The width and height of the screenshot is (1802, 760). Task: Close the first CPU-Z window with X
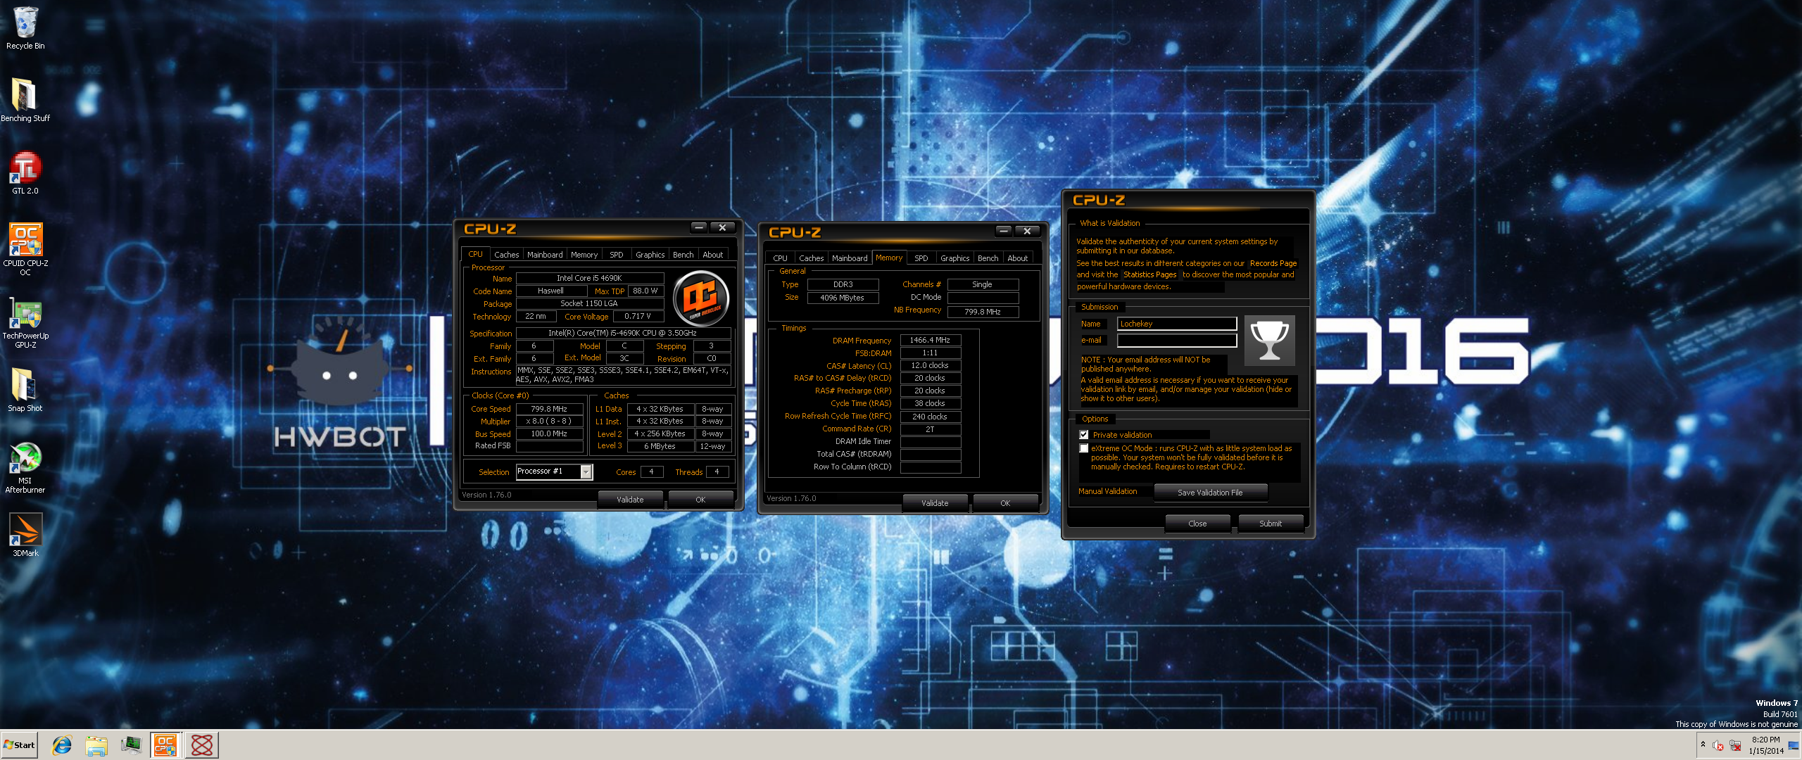tap(722, 227)
